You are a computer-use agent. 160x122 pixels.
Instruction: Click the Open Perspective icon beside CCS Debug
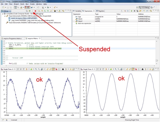(137, 8)
